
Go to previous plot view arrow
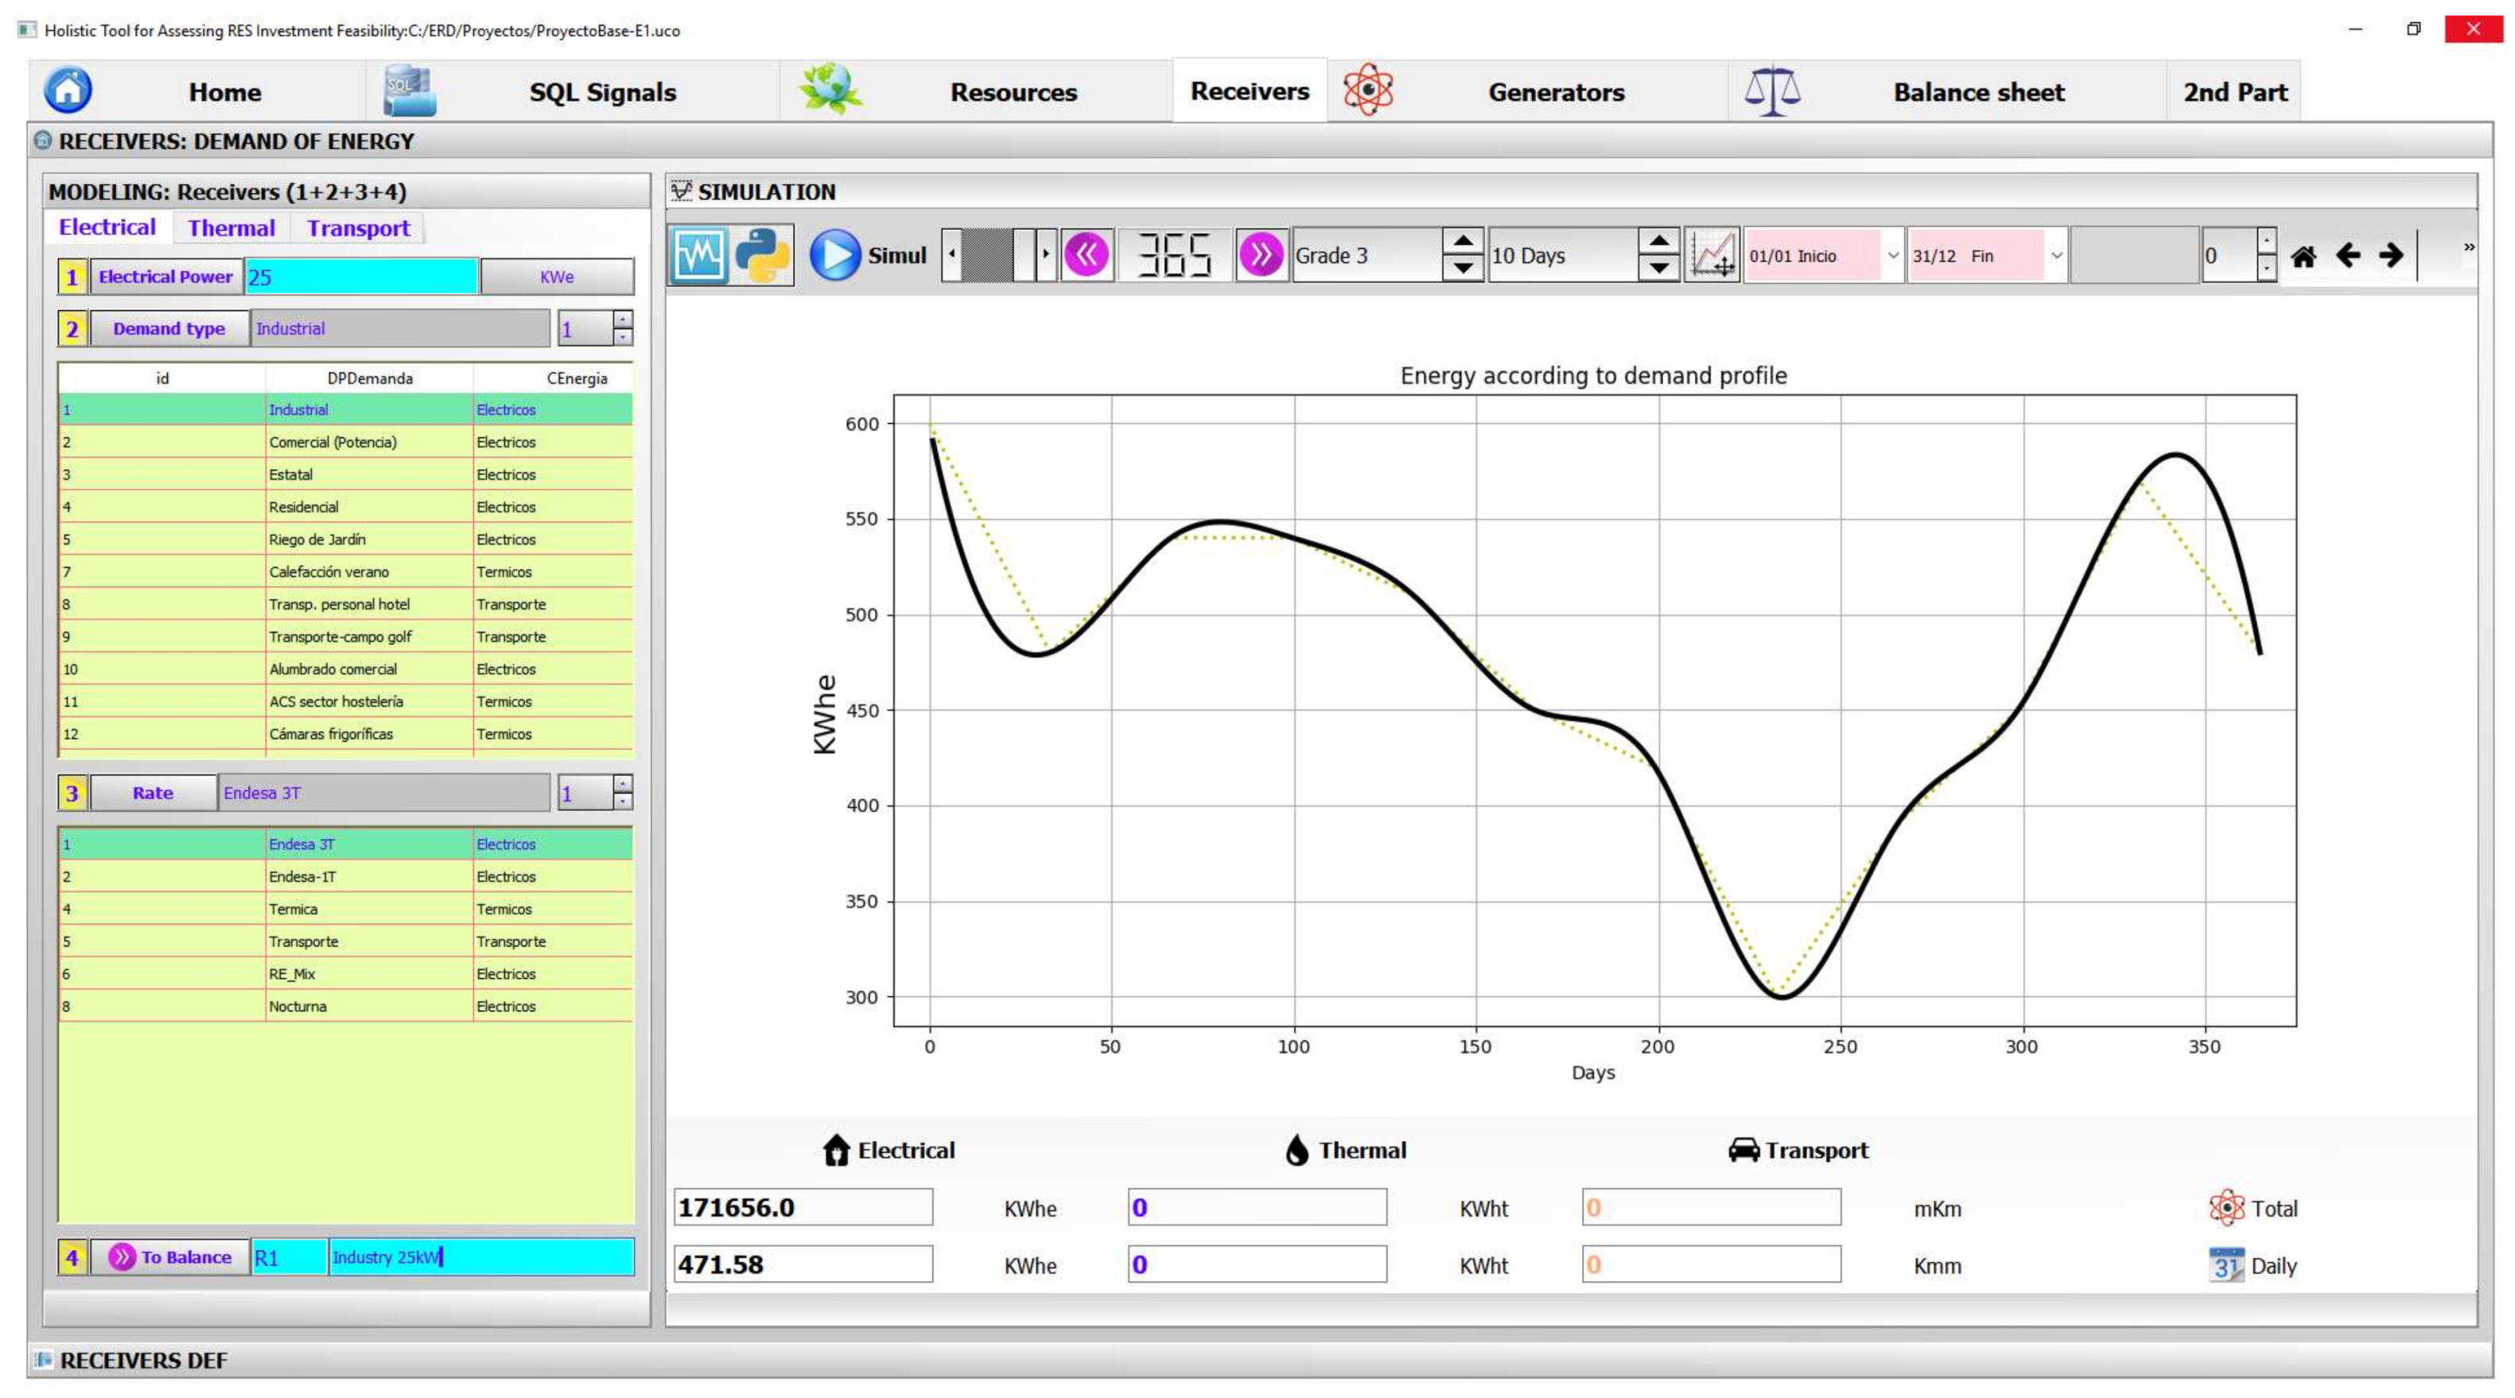pos(2347,256)
